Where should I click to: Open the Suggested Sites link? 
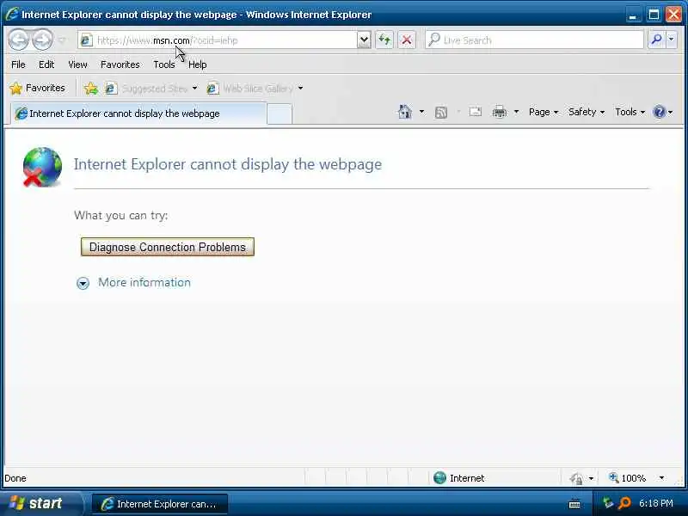146,89
